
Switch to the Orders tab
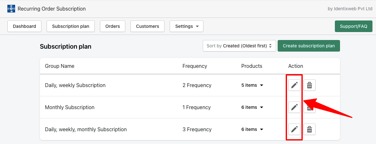[112, 26]
